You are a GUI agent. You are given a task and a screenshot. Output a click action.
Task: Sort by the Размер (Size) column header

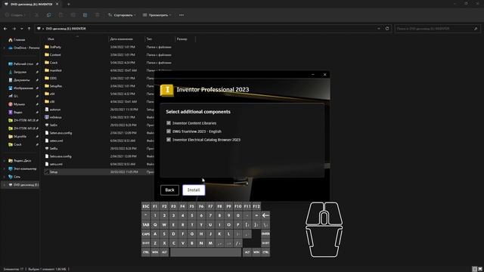[x=182, y=39]
